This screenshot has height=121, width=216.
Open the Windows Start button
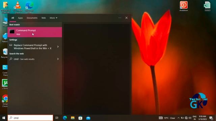[x=4, y=118]
